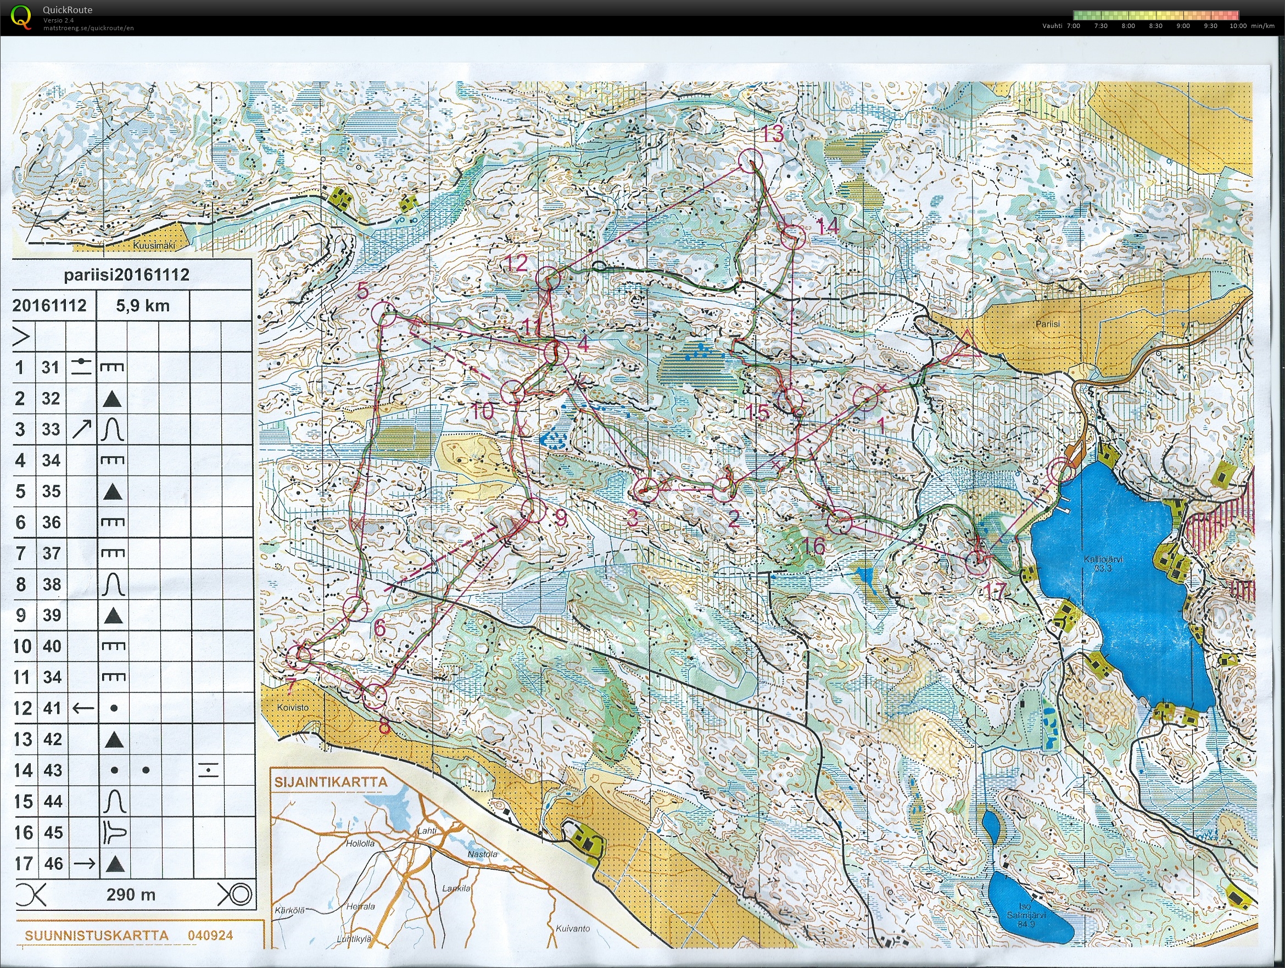Click the boulder triangle symbol in row 2

click(x=112, y=399)
